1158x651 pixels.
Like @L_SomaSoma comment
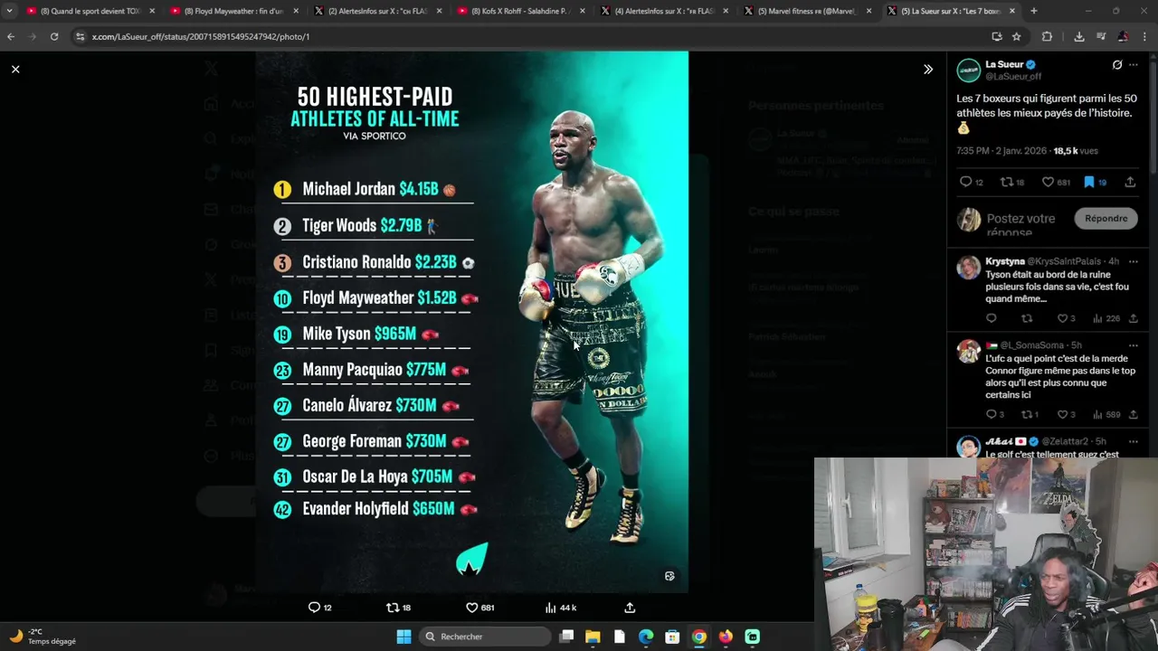[x=1063, y=414]
